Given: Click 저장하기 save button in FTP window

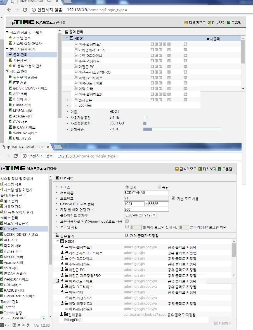Looking at the screenshot, I should click(223, 324).
